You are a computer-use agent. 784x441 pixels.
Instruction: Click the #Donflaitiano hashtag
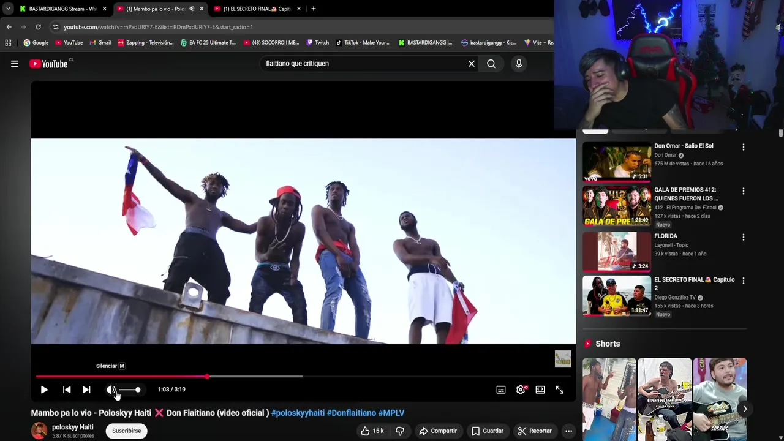tap(352, 413)
